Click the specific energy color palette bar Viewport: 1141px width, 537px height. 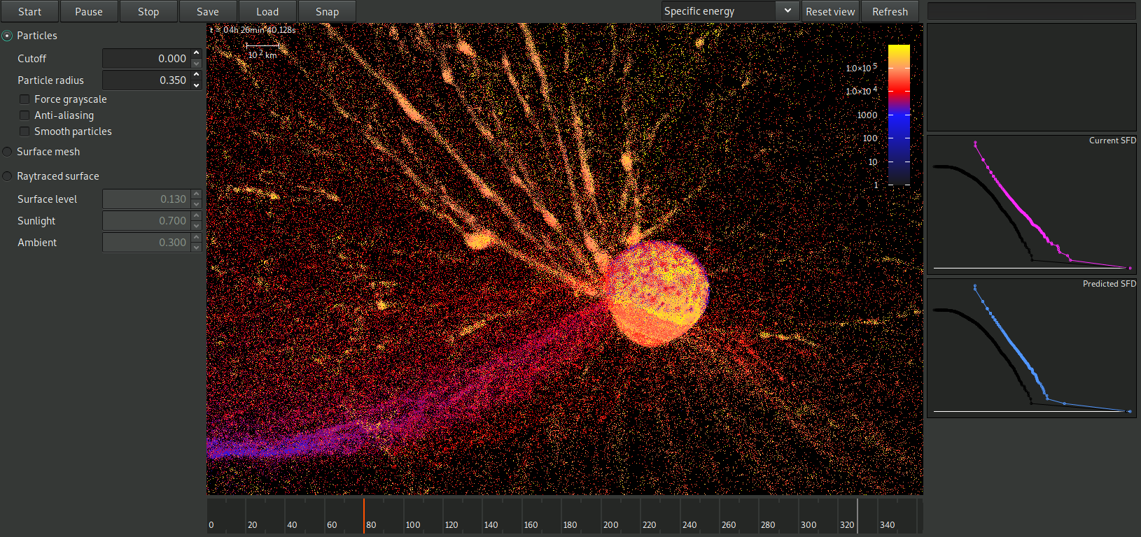[x=899, y=115]
